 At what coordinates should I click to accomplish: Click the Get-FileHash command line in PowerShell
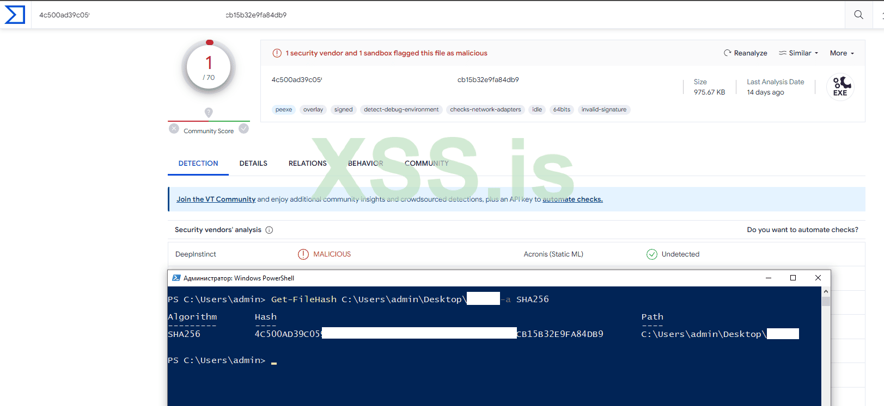point(410,299)
